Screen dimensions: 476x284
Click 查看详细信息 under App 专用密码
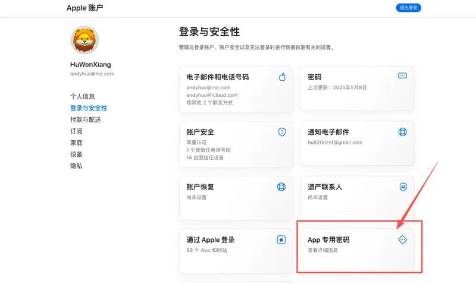click(x=322, y=250)
